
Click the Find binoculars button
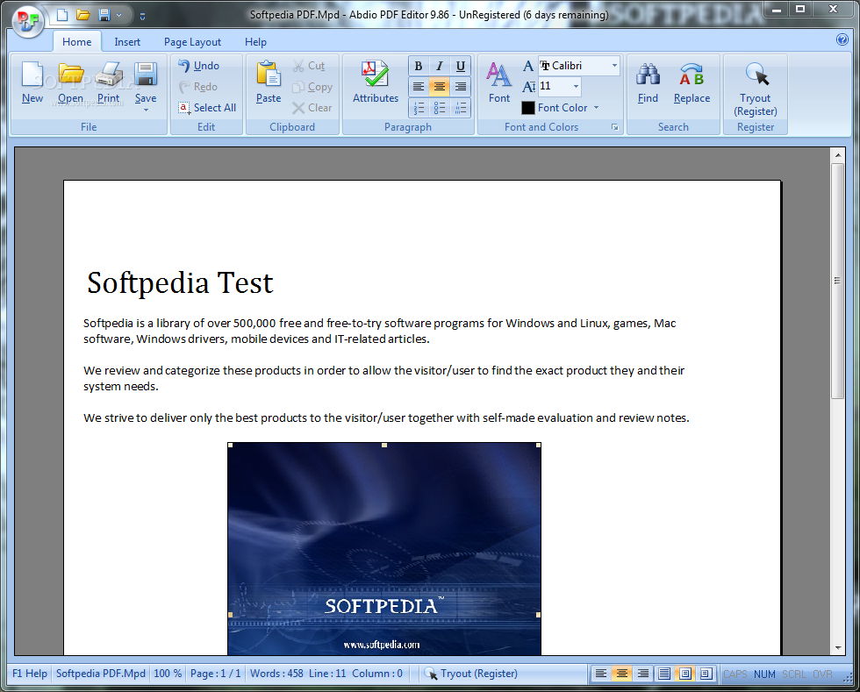pos(648,82)
